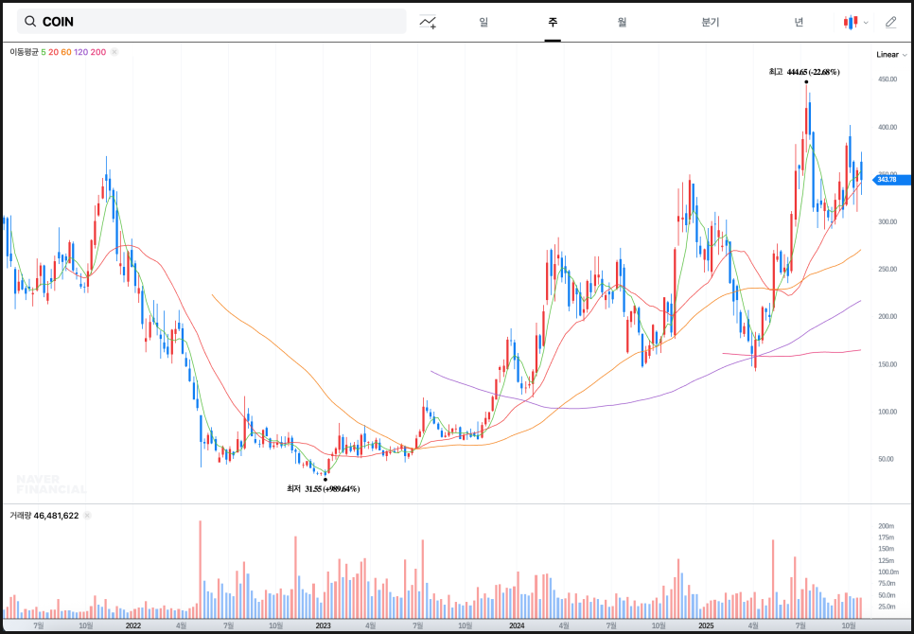The image size is (914, 634).
Task: Click the 150.00 price axis label
Action: (888, 364)
